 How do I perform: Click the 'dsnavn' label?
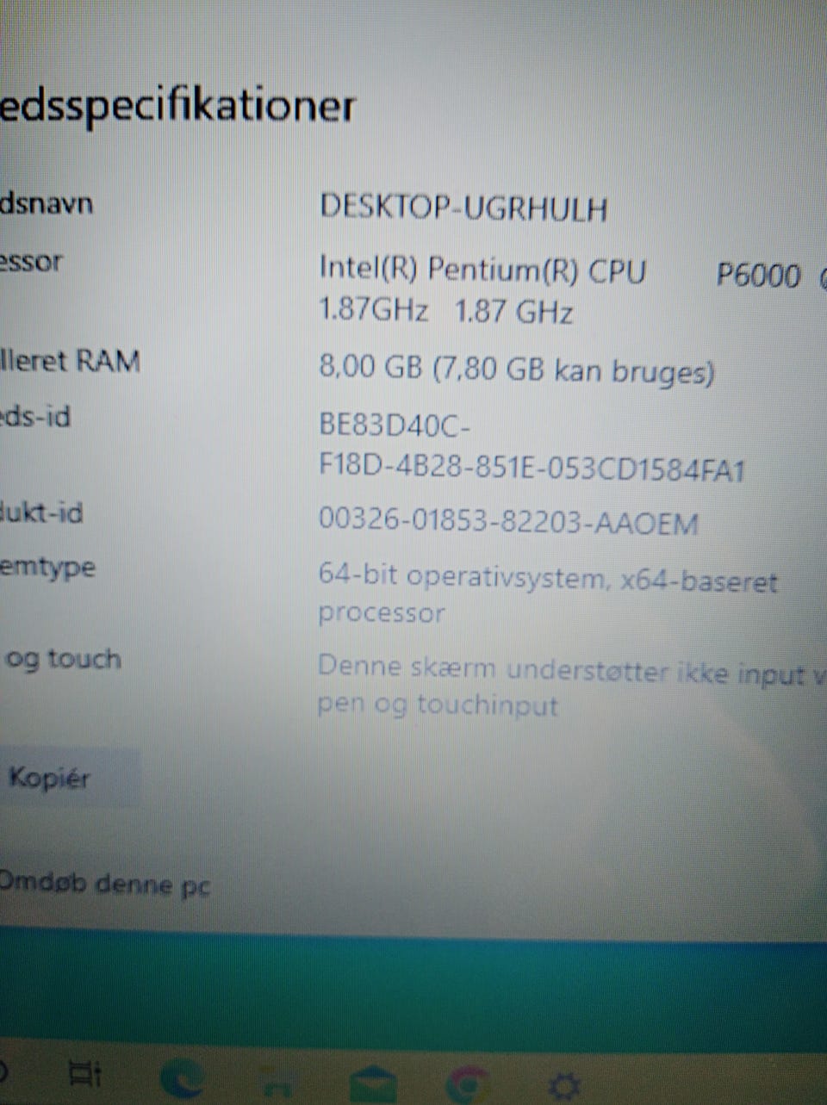coord(47,205)
